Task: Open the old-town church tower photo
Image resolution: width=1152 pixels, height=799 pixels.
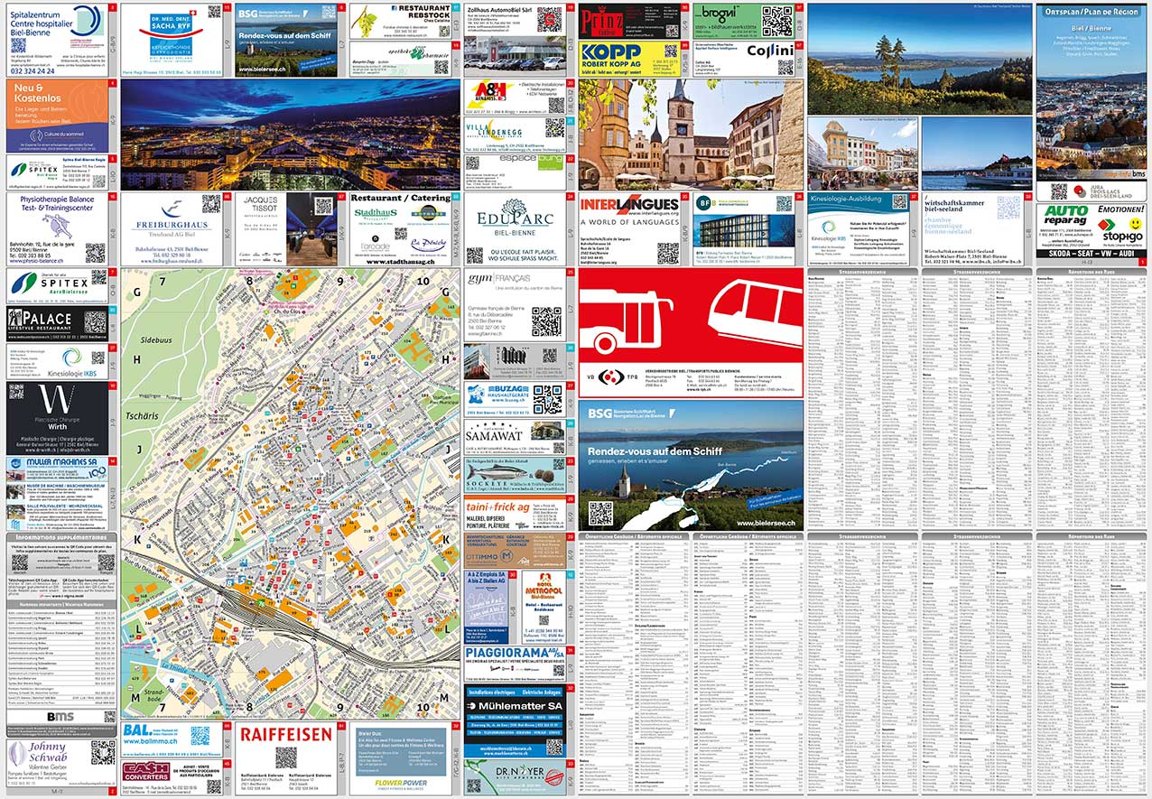Action: click(691, 135)
